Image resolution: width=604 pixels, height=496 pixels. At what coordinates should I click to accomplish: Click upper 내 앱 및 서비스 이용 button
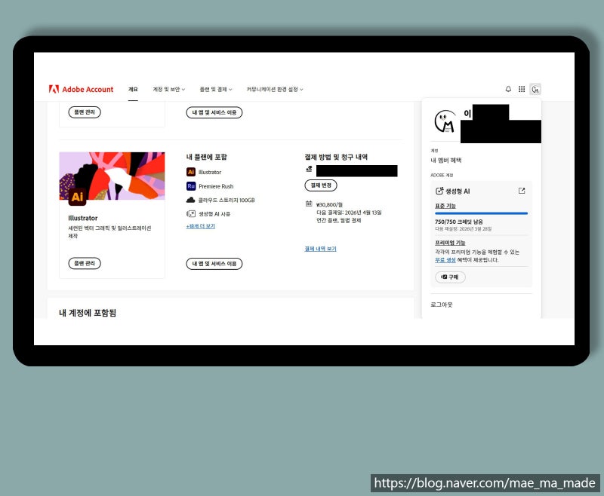point(214,112)
